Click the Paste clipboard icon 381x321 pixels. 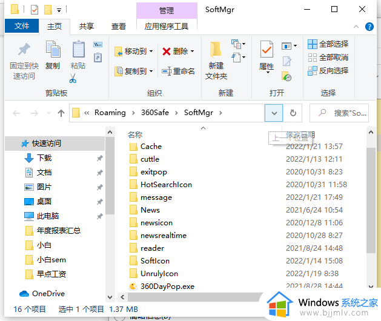click(79, 49)
